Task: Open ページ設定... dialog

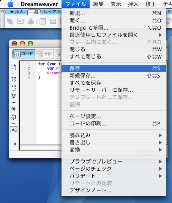Action: click(114, 116)
